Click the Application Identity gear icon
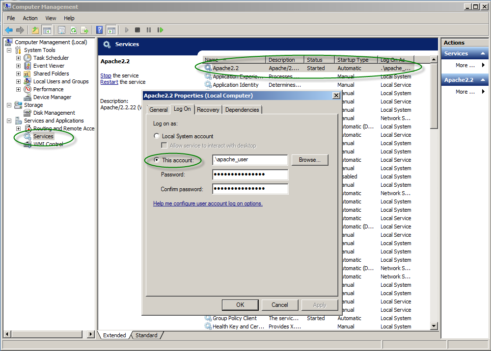491x351 pixels. click(208, 85)
